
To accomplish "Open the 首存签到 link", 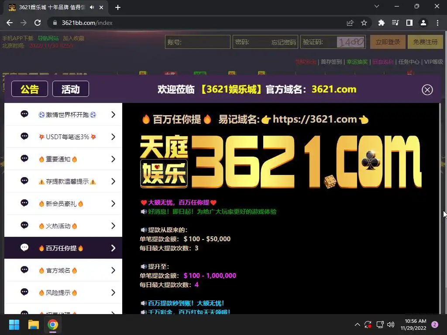I will (x=331, y=62).
